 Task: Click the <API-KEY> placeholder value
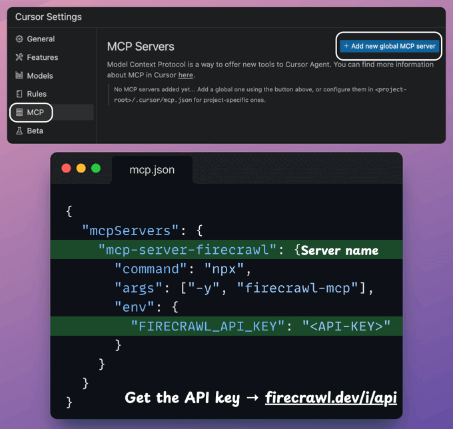346,326
